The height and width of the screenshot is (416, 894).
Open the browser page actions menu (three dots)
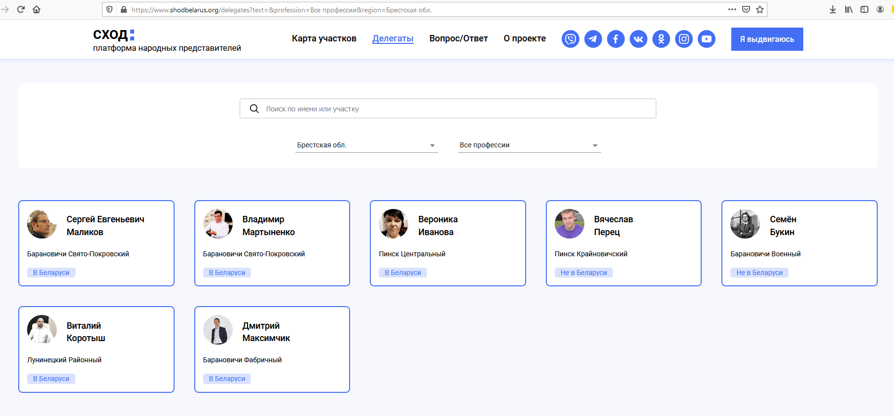(732, 9)
